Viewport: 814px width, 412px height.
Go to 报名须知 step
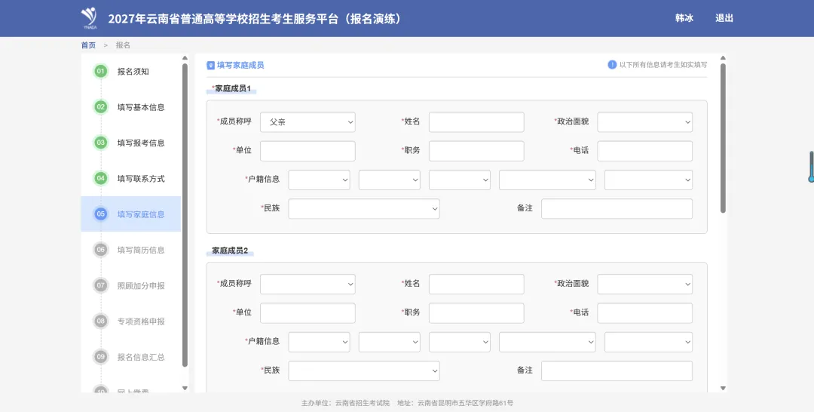click(133, 72)
